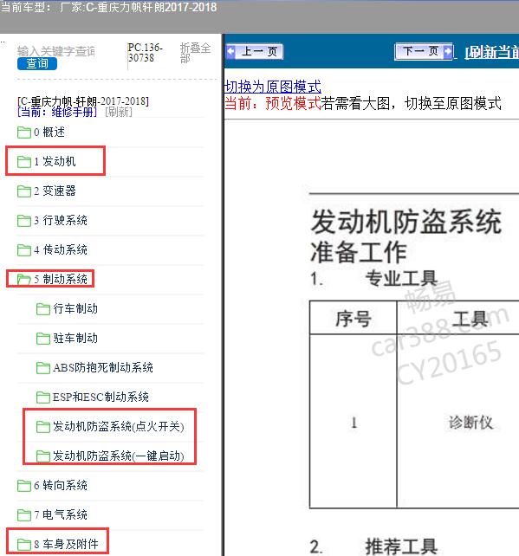Click the 工具 table header
519x556 pixels.
(470, 318)
